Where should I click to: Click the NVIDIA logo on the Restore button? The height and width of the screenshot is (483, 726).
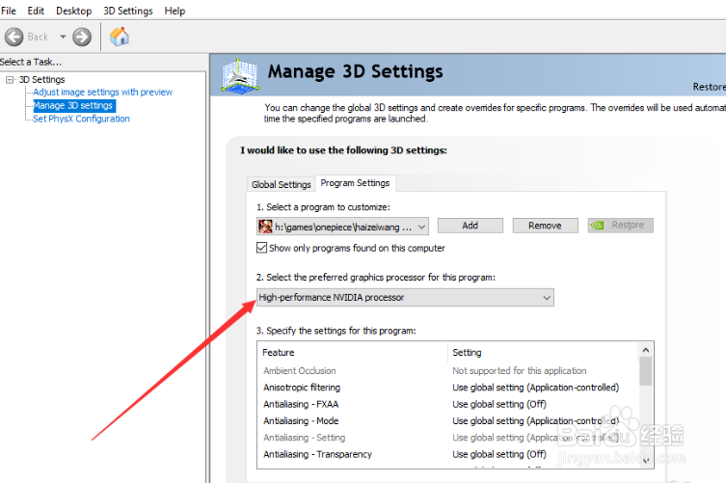tap(597, 226)
